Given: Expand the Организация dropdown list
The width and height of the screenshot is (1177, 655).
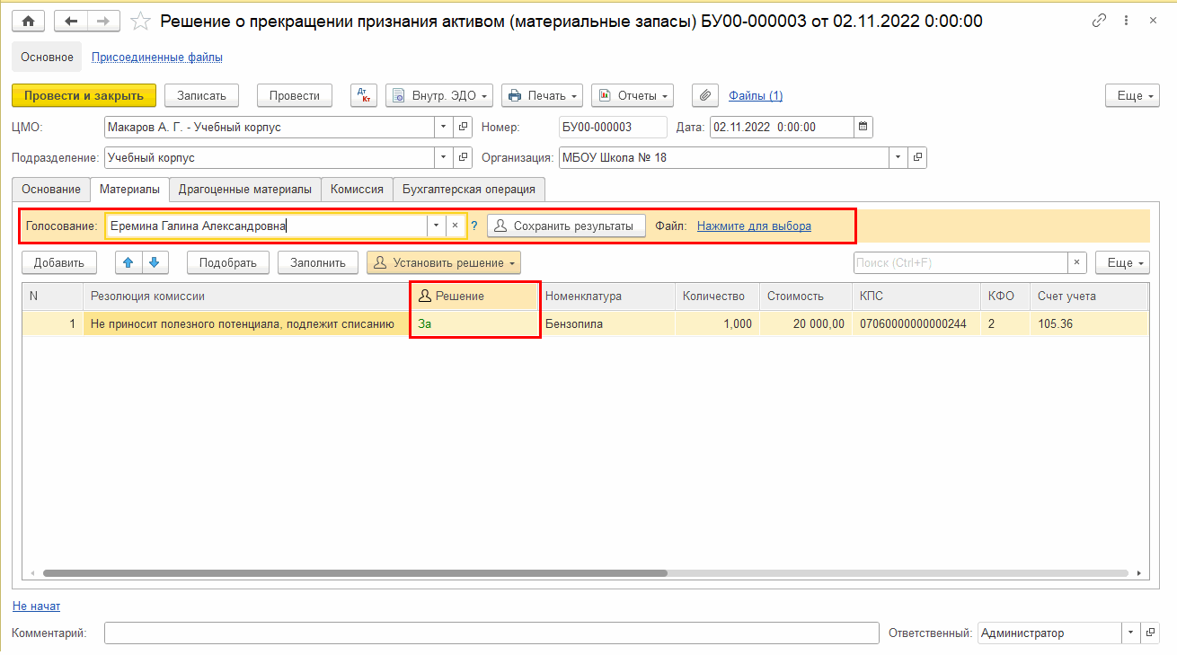Looking at the screenshot, I should coord(898,157).
